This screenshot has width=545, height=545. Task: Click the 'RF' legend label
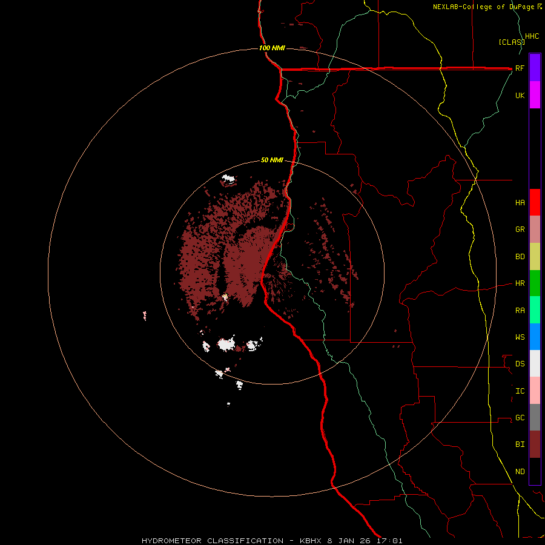pyautogui.click(x=520, y=68)
